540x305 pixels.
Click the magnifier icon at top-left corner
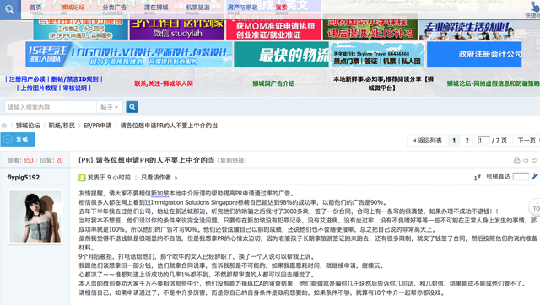tap(9, 9)
